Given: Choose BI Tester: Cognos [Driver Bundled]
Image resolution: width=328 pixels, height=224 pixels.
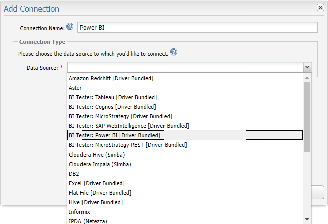Looking at the screenshot, I should click(x=185, y=107).
